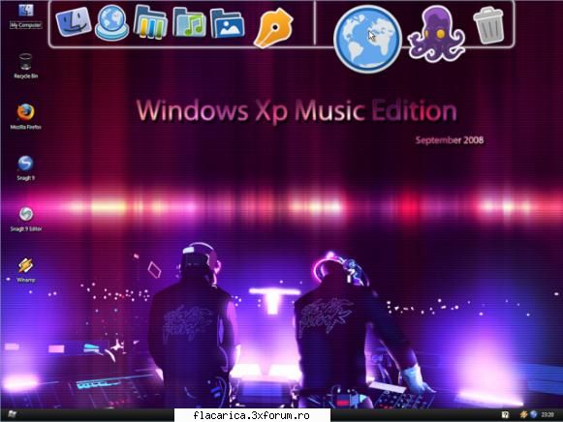Open the trash can in the dock
This screenshot has height=422, width=563.
point(488,26)
